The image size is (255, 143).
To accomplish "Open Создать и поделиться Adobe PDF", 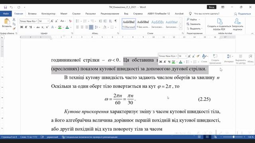I will point(219,25).
